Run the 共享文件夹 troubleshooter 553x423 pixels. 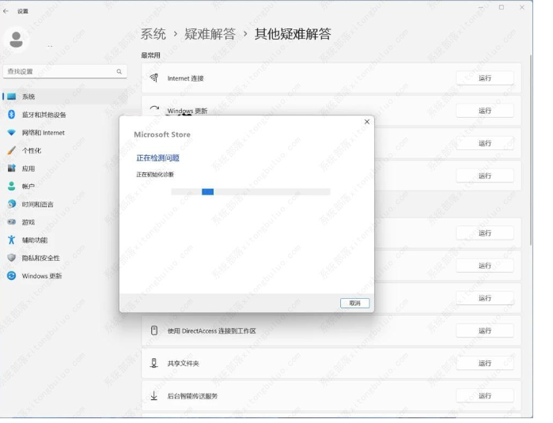click(485, 363)
